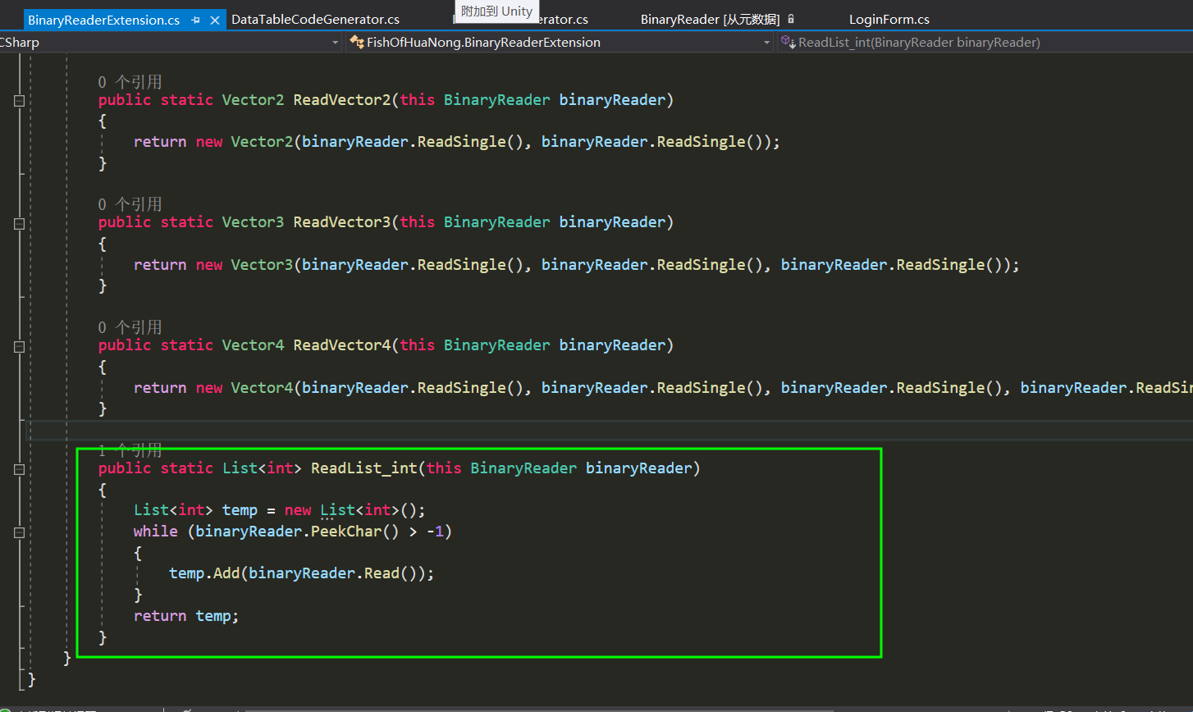The width and height of the screenshot is (1193, 712).
Task: Open the types dropdown showing FishOfHuaNong.BinaryReaderExtension
Action: pos(766,41)
